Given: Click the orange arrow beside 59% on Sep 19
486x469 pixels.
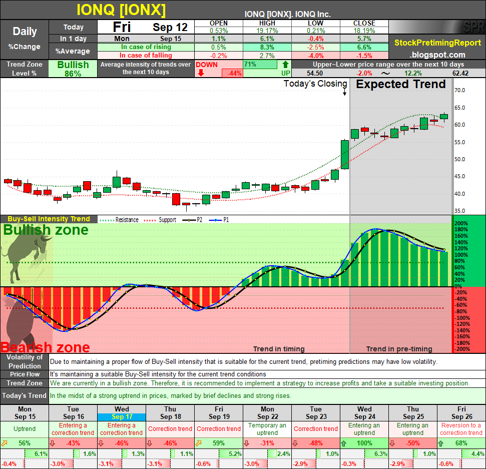Looking at the screenshot, I should pos(198,443).
